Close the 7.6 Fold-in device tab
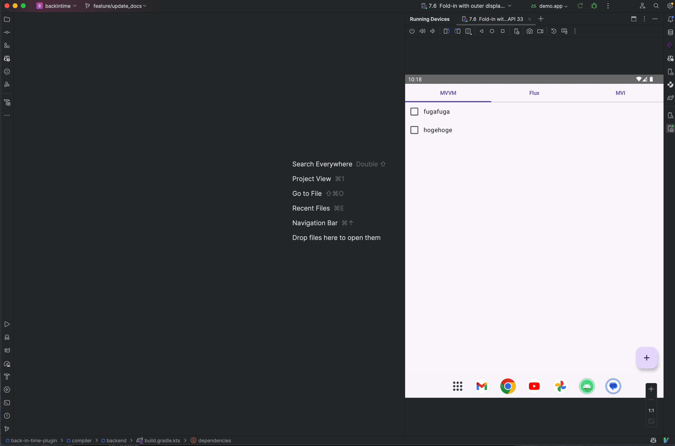This screenshot has width=675, height=446. click(529, 19)
